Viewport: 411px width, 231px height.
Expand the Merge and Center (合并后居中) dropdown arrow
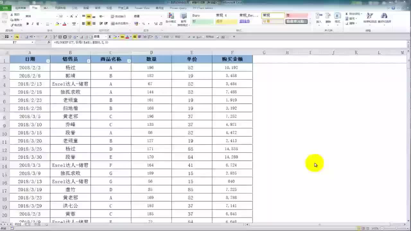tap(130, 23)
